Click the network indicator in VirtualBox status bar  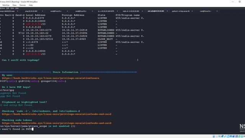[222, 136]
